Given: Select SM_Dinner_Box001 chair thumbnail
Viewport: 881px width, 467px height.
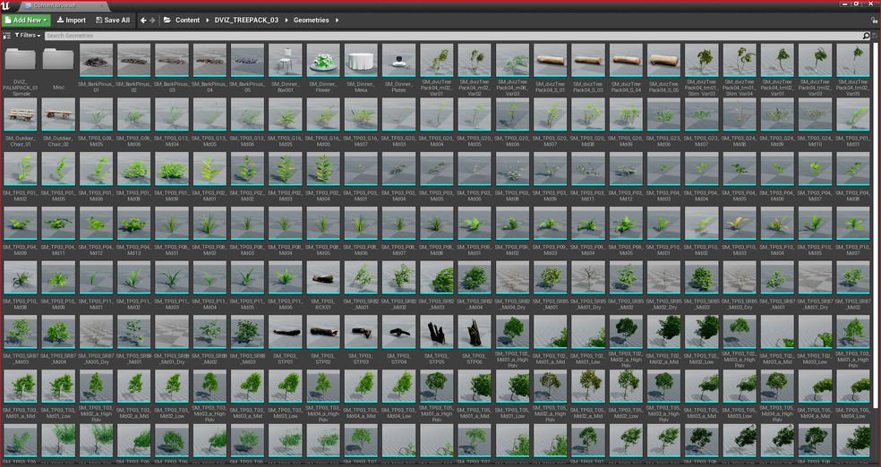Looking at the screenshot, I should tap(286, 60).
